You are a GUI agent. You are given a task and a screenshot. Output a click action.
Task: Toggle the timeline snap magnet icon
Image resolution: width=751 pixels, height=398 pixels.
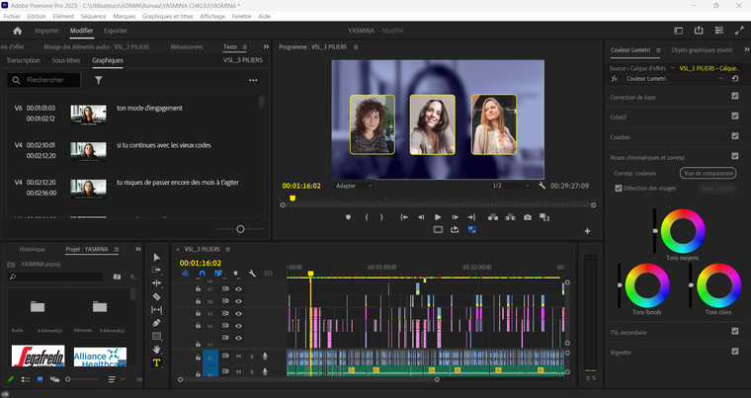click(x=203, y=274)
